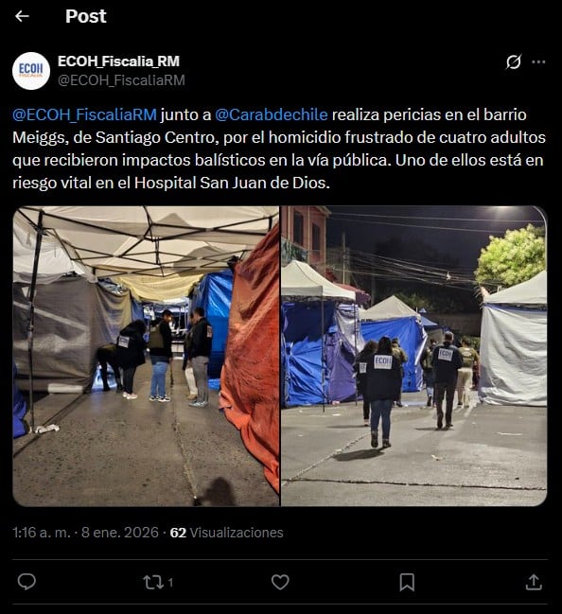Click the tweet body text
Viewport: 562px width, 614px height.
tap(279, 149)
